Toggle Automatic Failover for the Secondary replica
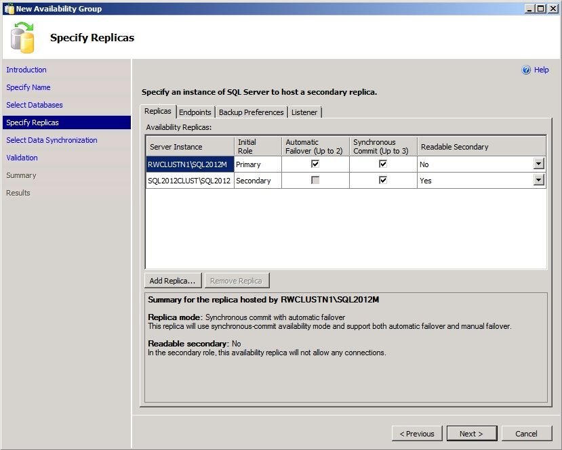The image size is (562, 450). (316, 180)
